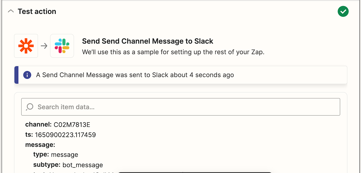Image resolution: width=361 pixels, height=173 pixels.
Task: Click the green success checkmark icon
Action: point(343,11)
